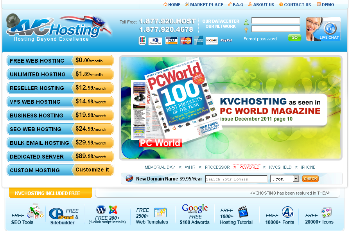
Task: Open the domain extension .com dropdown
Action: pos(285,179)
